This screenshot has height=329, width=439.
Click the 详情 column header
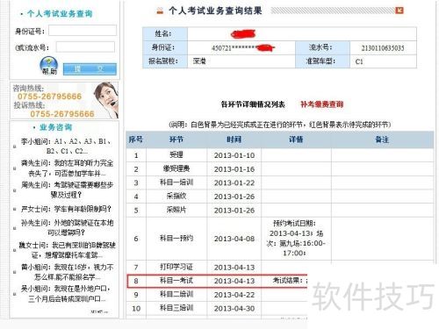point(296,139)
